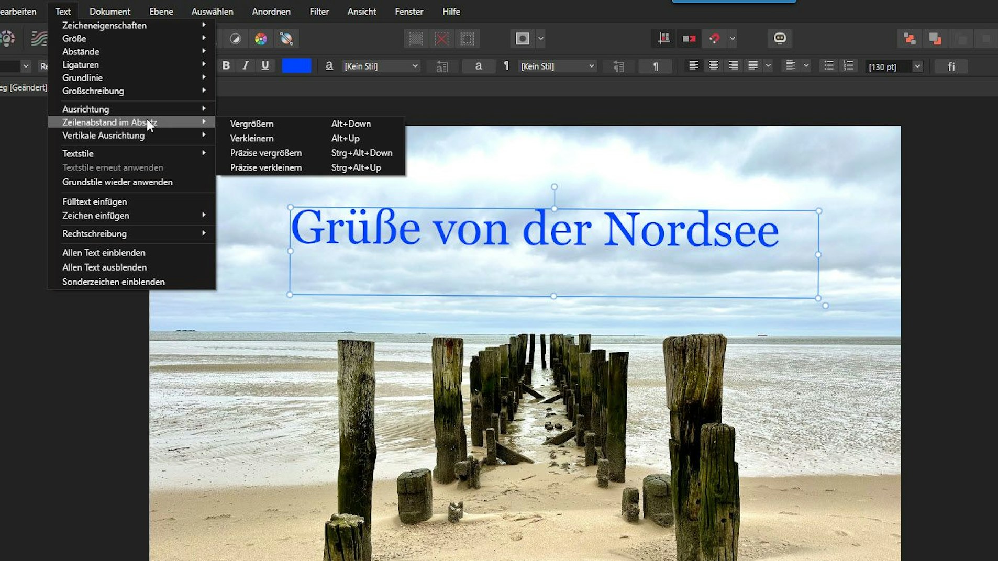Select the underline icon
This screenshot has width=998, height=561.
pos(265,65)
